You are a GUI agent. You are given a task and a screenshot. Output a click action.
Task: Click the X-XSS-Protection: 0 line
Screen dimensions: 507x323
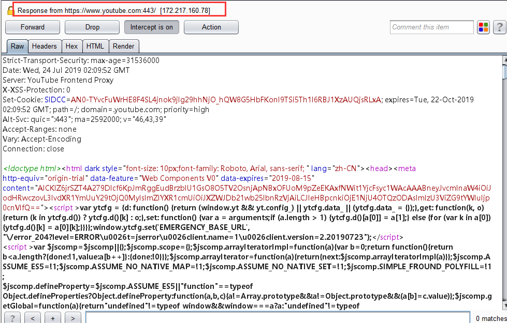pyautogui.click(x=36, y=90)
